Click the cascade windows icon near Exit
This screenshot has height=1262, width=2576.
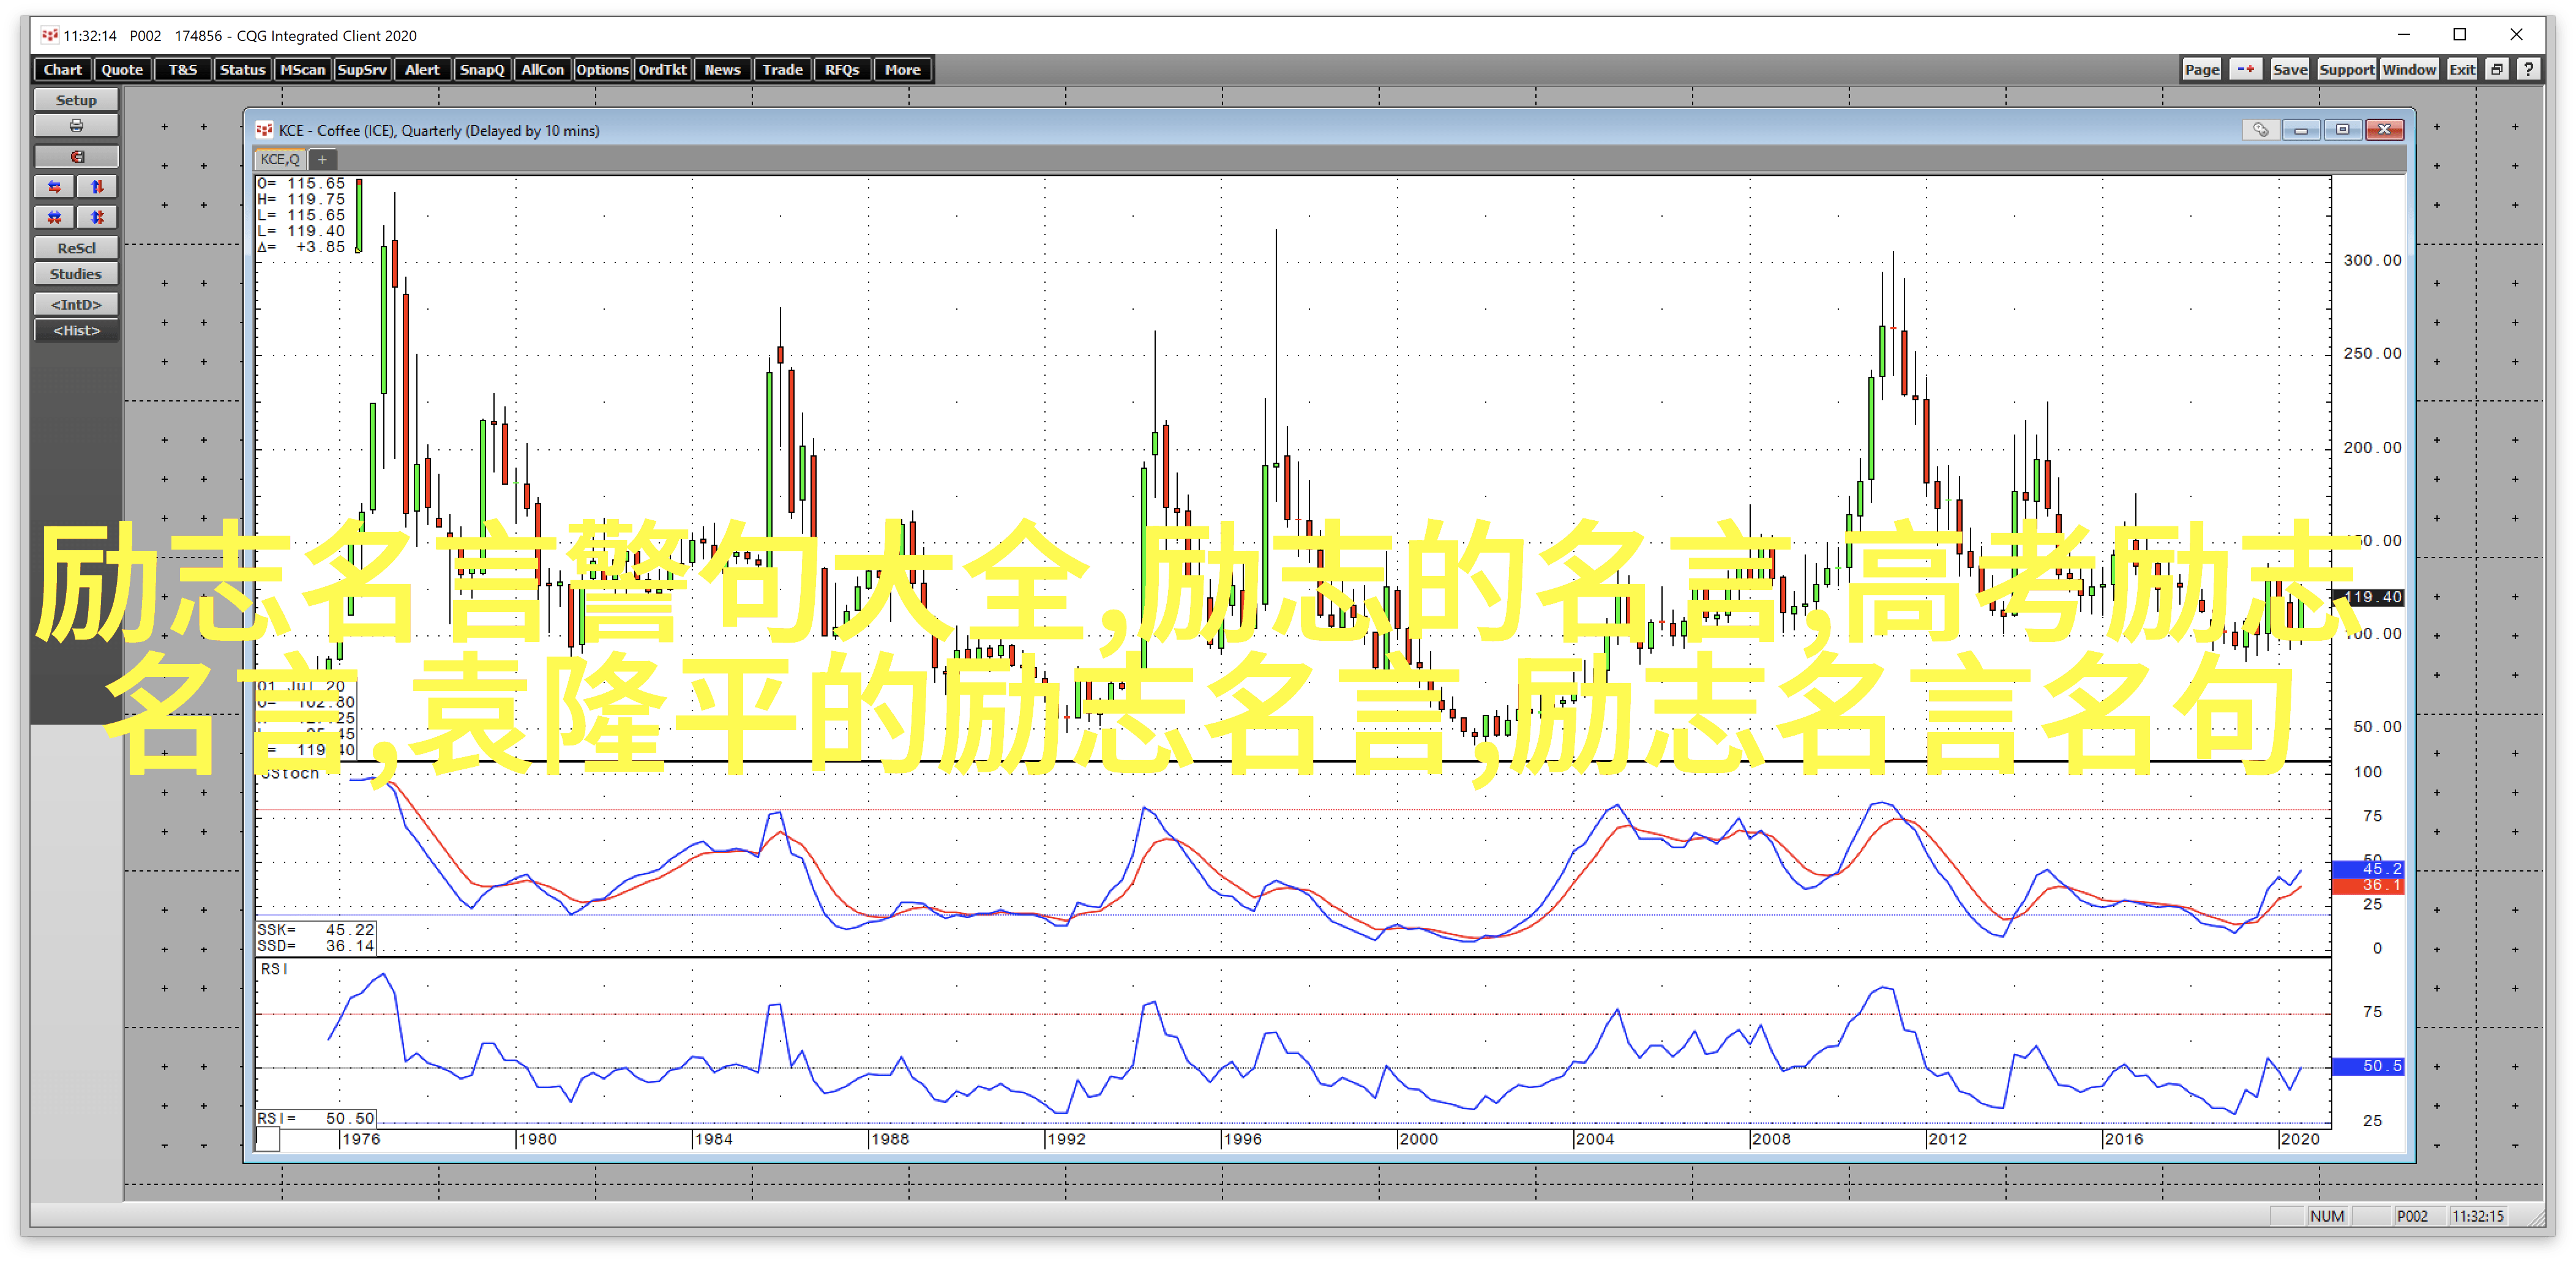pos(2497,69)
